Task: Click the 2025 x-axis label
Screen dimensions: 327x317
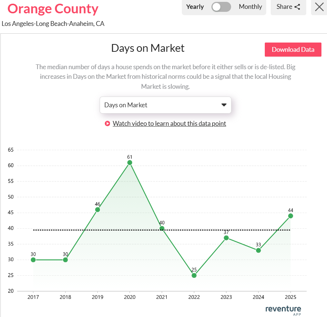Action: 290,297
